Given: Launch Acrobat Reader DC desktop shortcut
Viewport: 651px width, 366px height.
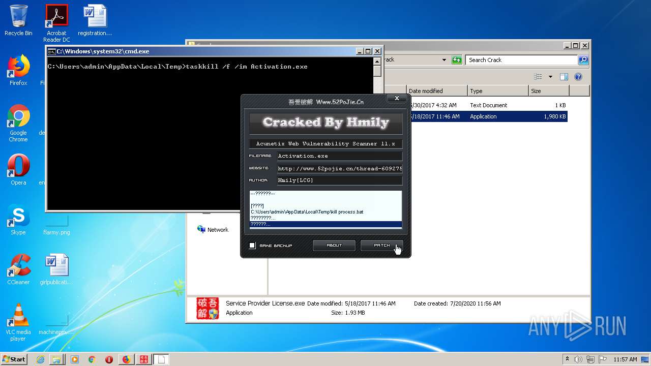Looking at the screenshot, I should point(56,23).
